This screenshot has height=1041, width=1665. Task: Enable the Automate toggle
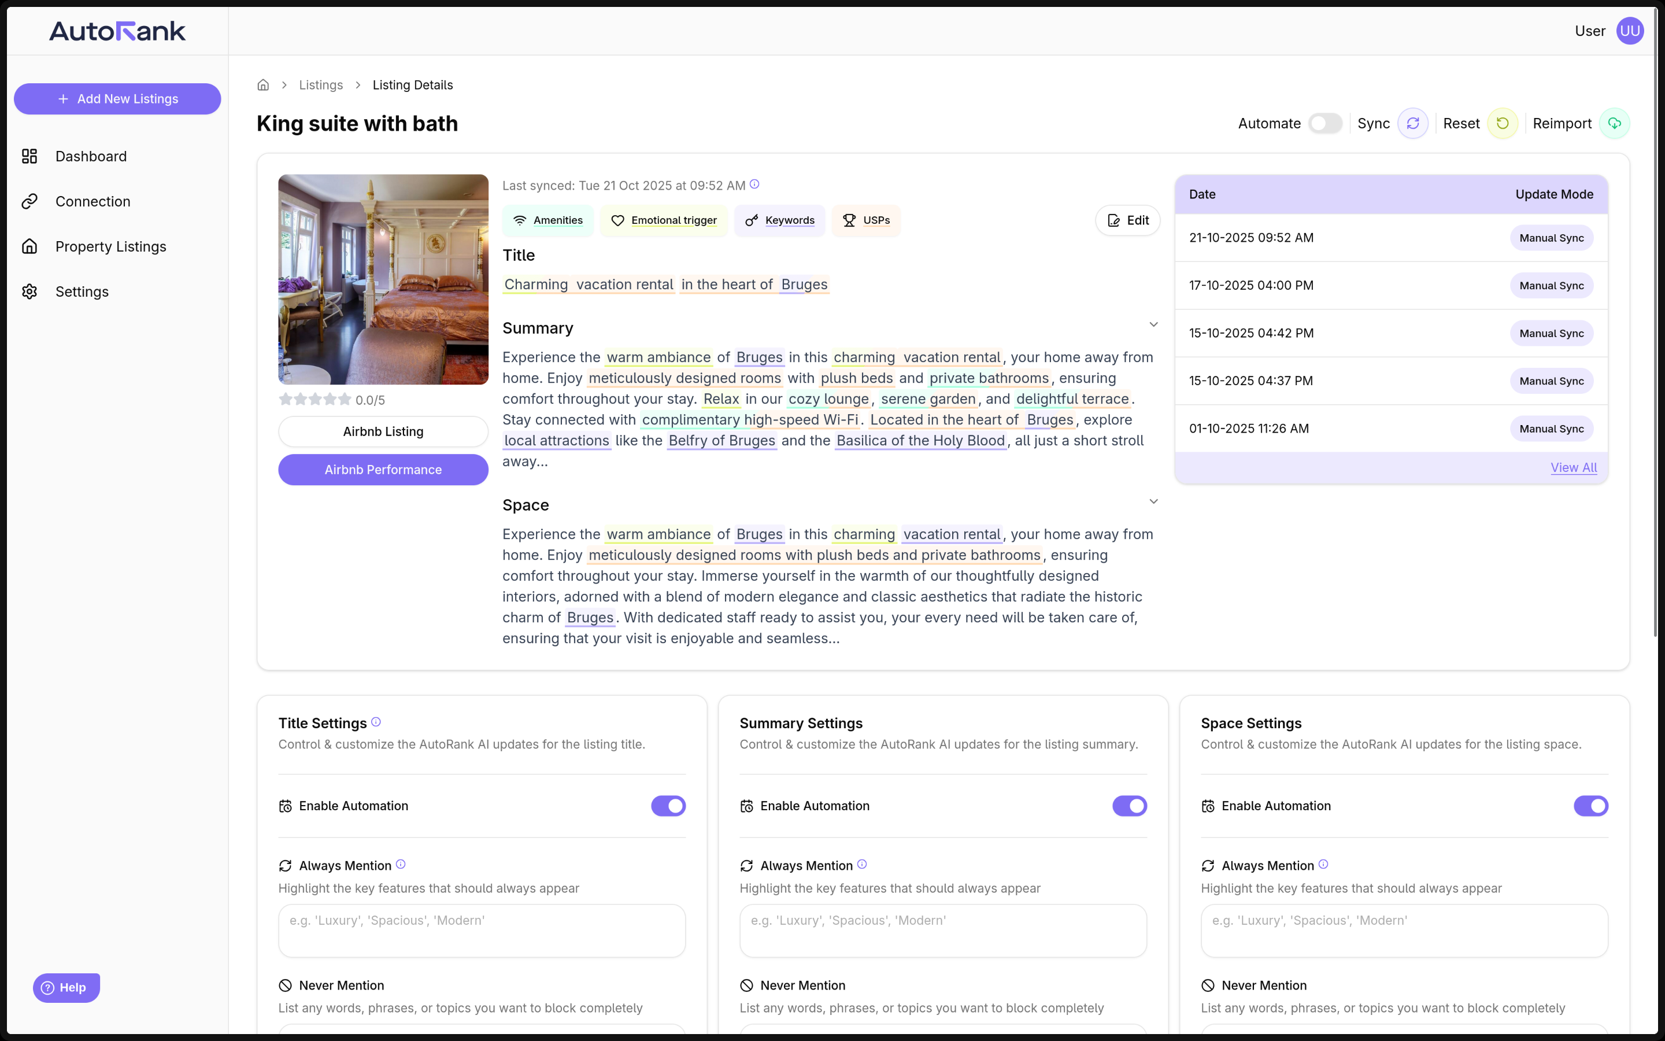coord(1324,123)
